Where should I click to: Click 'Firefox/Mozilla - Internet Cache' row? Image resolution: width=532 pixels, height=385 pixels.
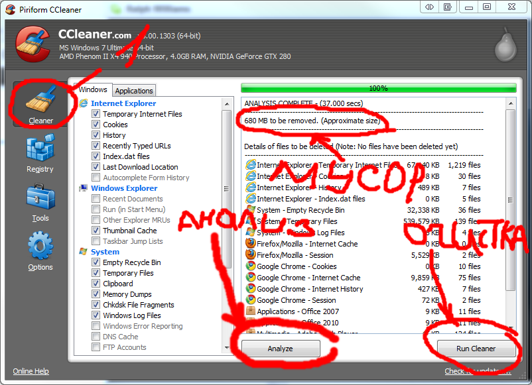(363, 244)
